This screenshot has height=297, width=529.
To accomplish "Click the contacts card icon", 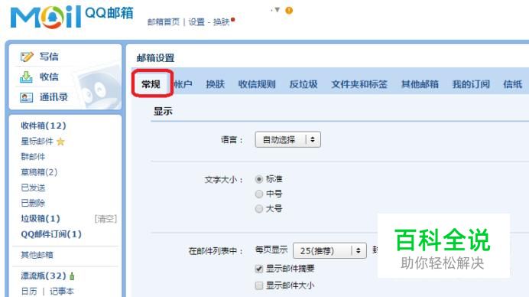I will 26,98.
